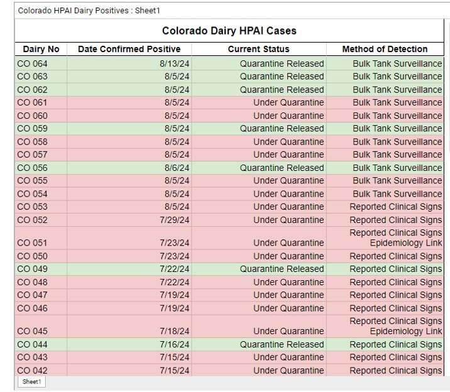The width and height of the screenshot is (450, 392).
Task: Select the CO 057 cell
Action: (41, 155)
